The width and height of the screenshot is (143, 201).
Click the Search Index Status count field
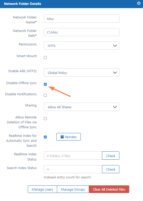point(73,169)
